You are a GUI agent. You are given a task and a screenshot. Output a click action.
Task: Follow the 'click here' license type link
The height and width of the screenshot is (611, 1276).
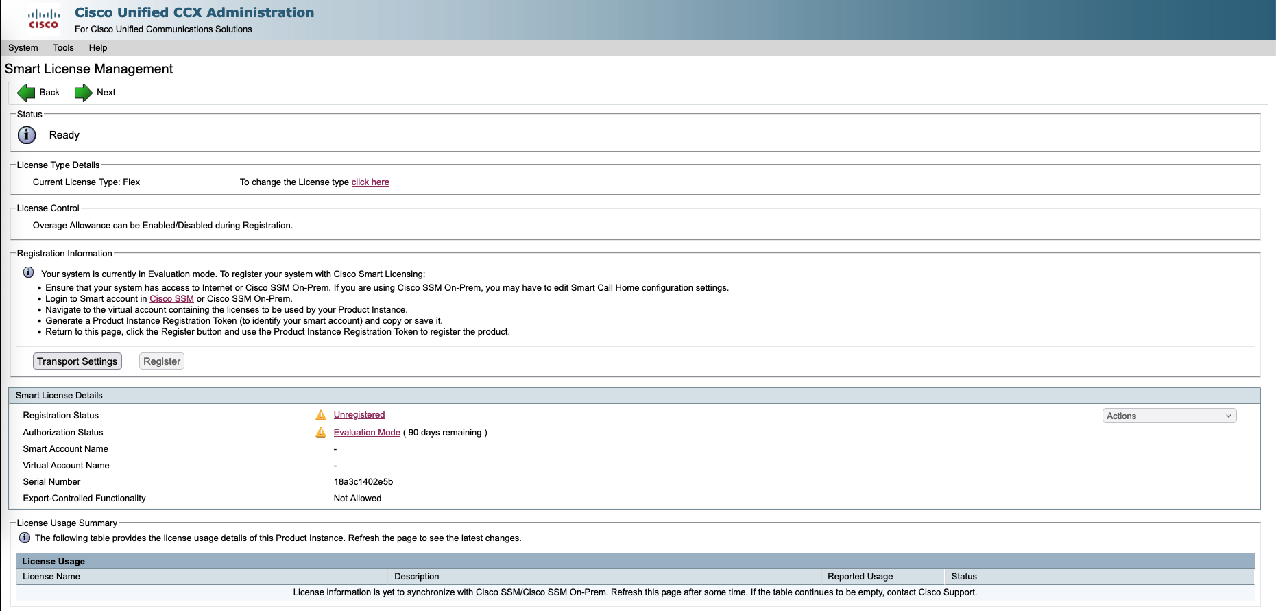[x=370, y=182]
